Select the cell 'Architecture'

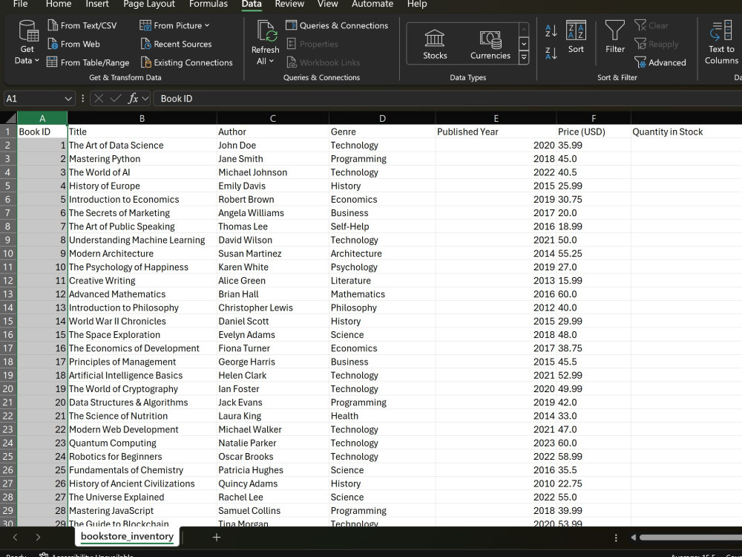click(x=382, y=253)
